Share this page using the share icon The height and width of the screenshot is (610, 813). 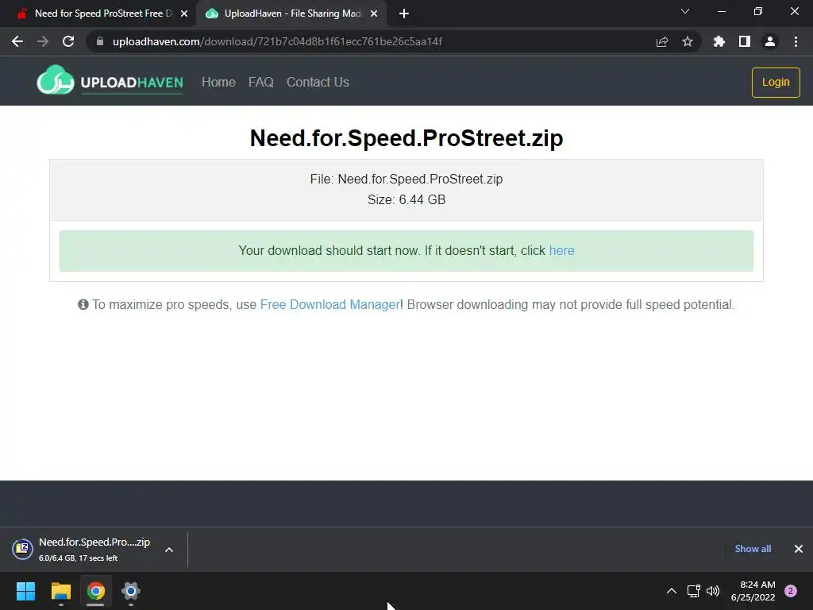pos(661,41)
